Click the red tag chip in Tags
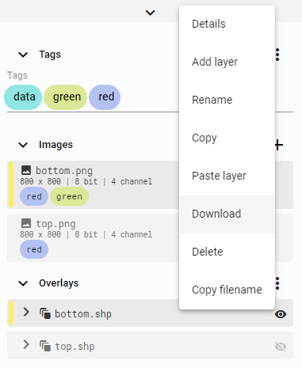The height and width of the screenshot is (368, 302). 105,97
